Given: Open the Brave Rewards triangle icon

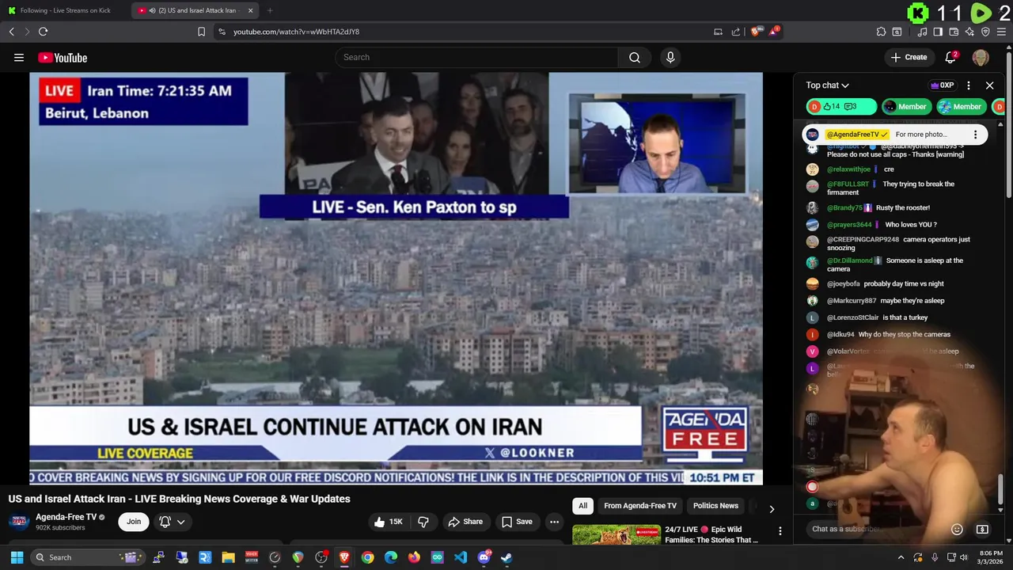Looking at the screenshot, I should point(774,32).
